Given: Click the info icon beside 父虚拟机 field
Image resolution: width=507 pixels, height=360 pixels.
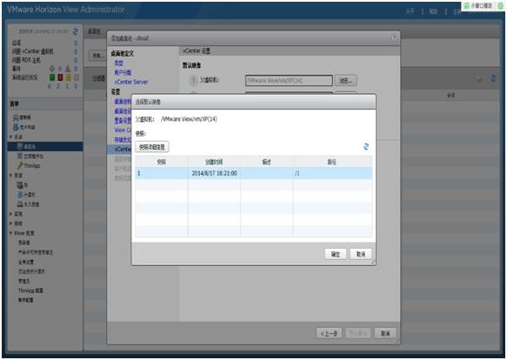Looking at the screenshot, I should [193, 80].
